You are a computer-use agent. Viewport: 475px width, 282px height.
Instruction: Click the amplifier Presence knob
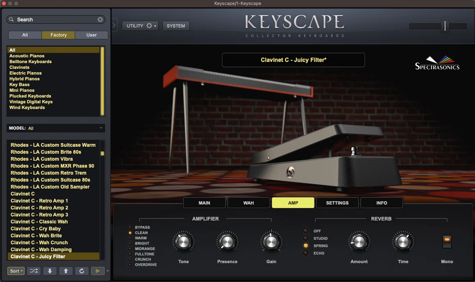tap(227, 242)
